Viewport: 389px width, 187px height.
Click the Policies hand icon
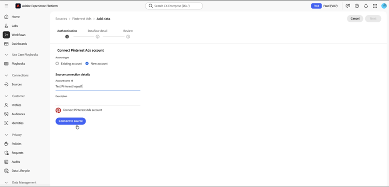point(6,144)
